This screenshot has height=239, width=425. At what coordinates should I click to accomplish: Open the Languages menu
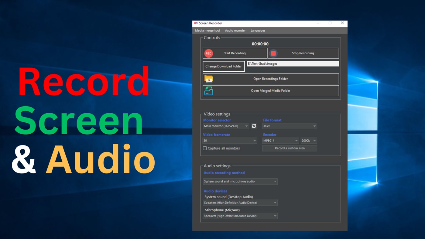pyautogui.click(x=258, y=30)
